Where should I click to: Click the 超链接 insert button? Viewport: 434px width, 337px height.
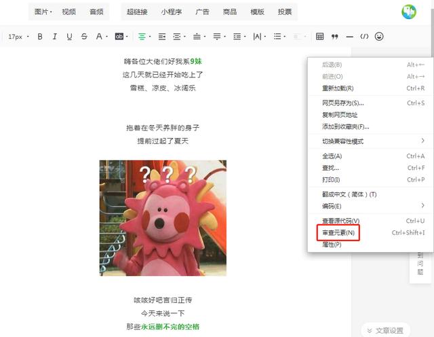tap(137, 12)
